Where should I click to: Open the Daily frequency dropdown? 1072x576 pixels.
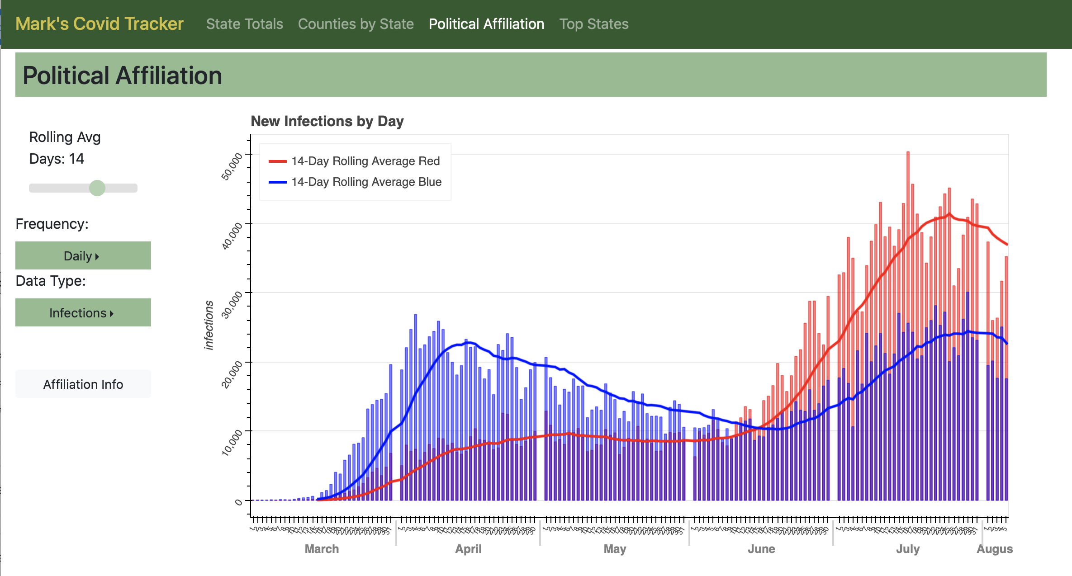pos(83,255)
